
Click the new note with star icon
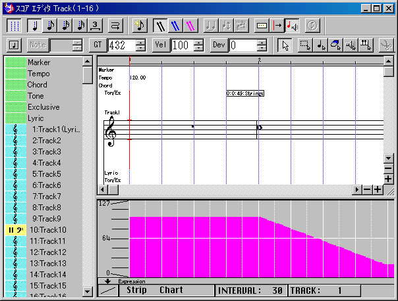point(139,26)
